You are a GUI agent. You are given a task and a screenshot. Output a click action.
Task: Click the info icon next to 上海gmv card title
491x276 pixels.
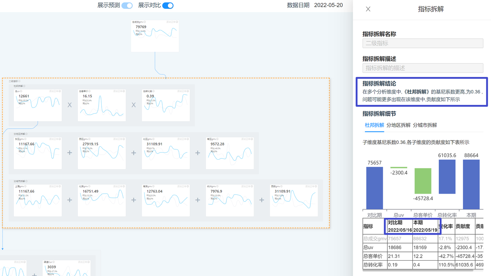25,186
